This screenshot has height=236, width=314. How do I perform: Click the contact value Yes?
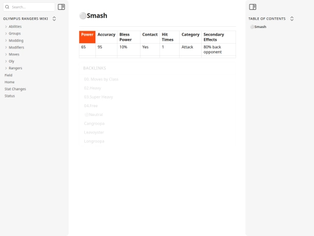tap(145, 47)
